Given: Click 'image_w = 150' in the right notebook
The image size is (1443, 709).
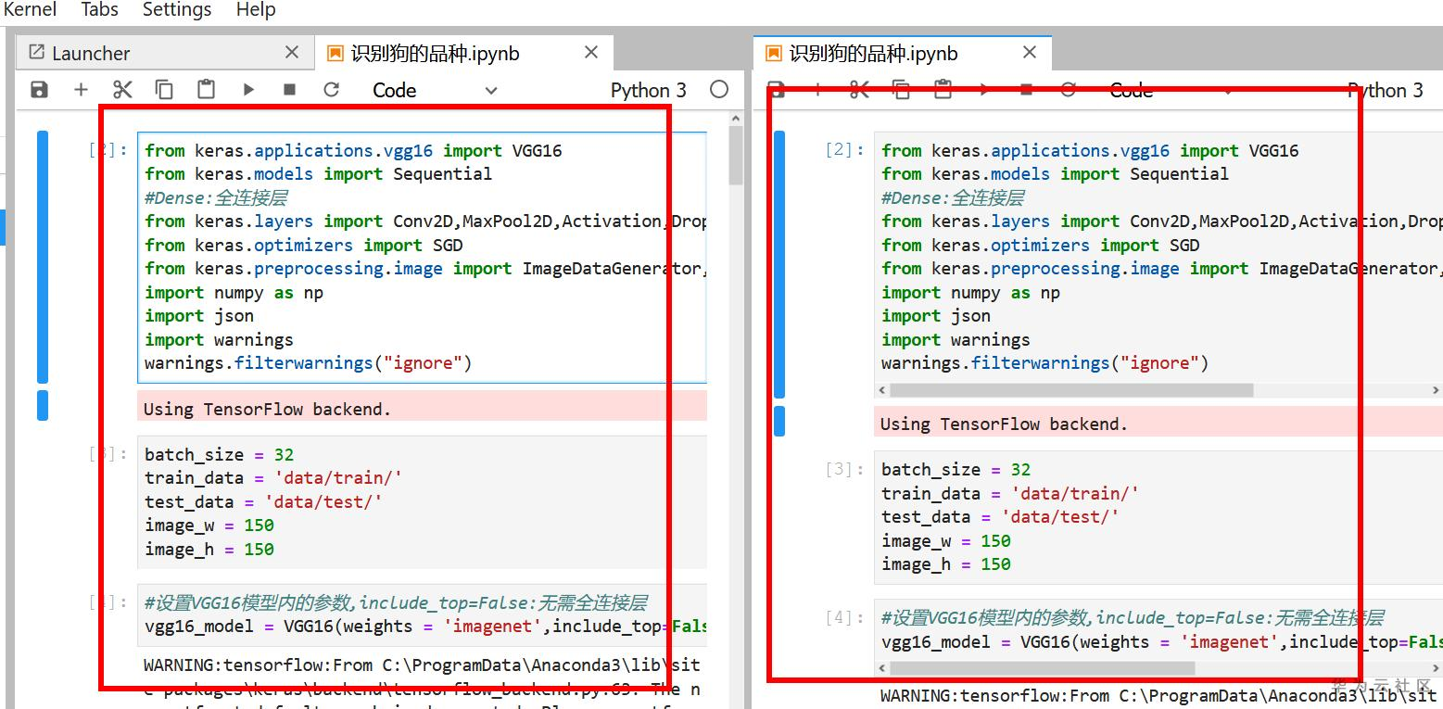Looking at the screenshot, I should [x=946, y=541].
